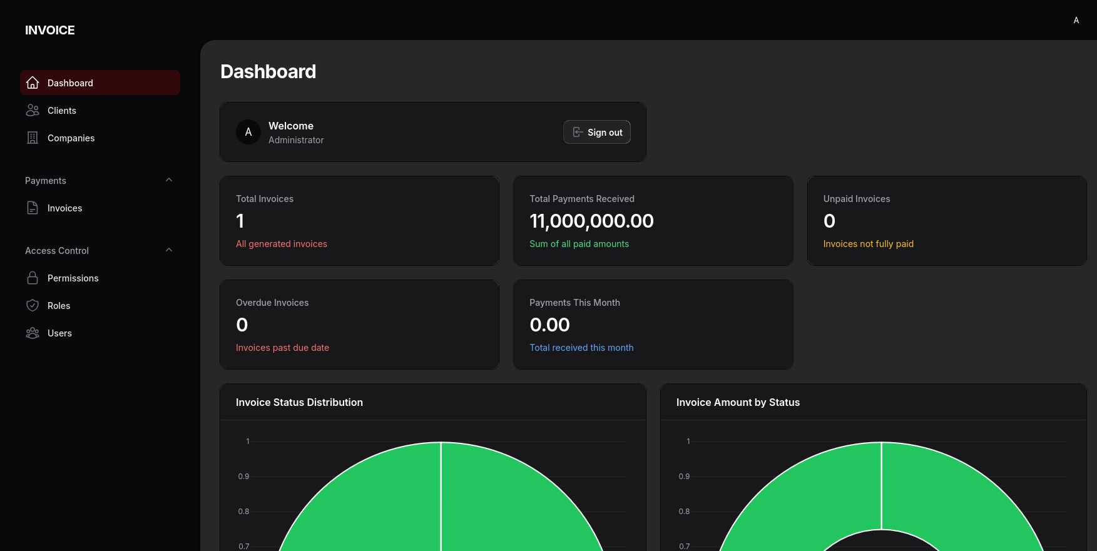Click the Clients people icon
The width and height of the screenshot is (1097, 551).
click(33, 110)
